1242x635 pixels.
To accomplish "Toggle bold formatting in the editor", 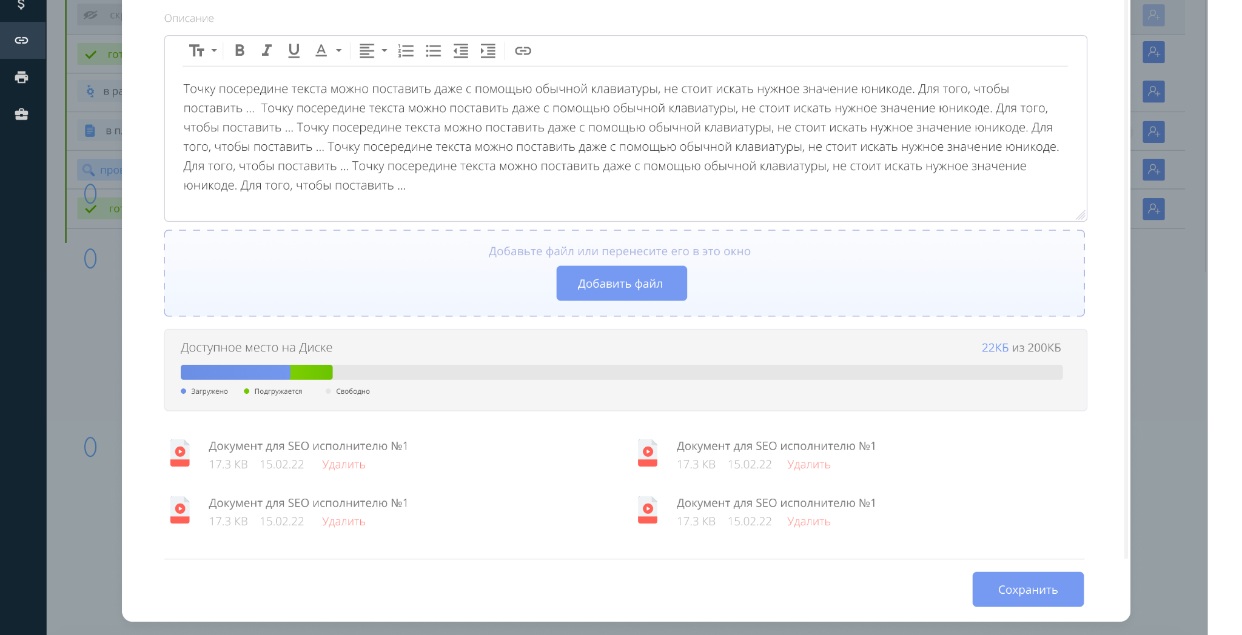I will click(240, 51).
